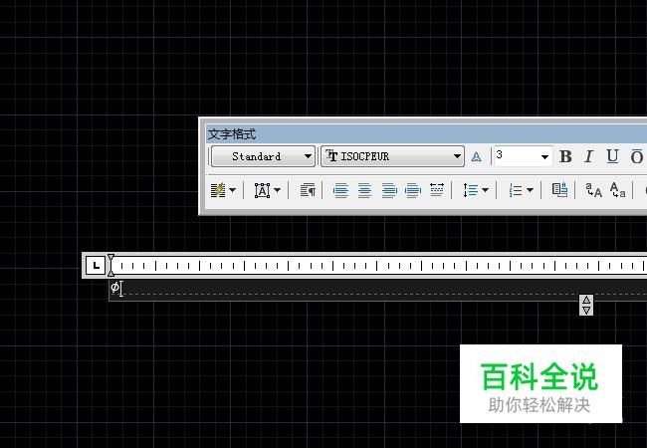Image resolution: width=647 pixels, height=448 pixels.
Task: Expand the text height dropdown arrow
Action: coord(544,156)
